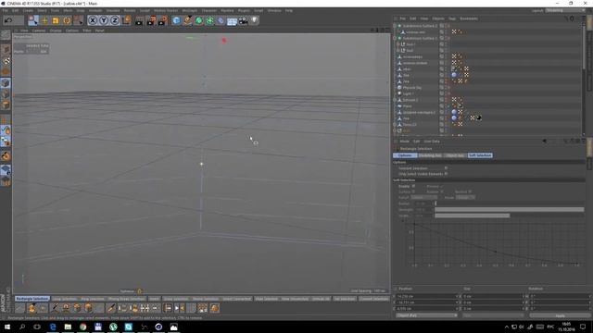Click the Position X input field
This screenshot has height=333, width=593.
pyautogui.click(x=426, y=296)
